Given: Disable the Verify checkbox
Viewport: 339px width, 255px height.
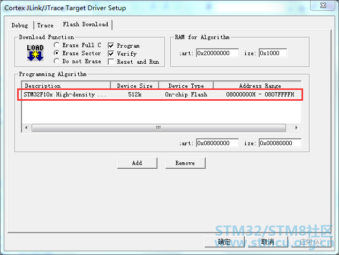Looking at the screenshot, I should (x=111, y=54).
